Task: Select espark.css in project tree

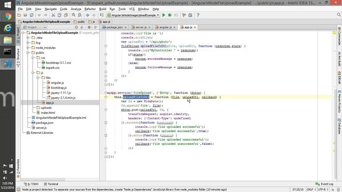Action: 50,68
